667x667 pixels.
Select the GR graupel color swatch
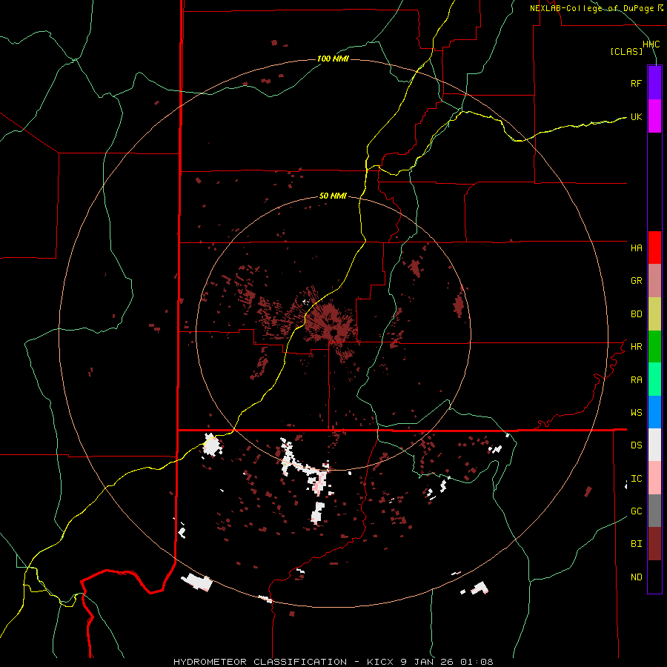point(654,281)
